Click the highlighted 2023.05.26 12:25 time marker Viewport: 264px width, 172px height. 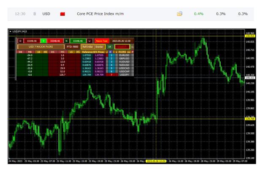coord(156,161)
